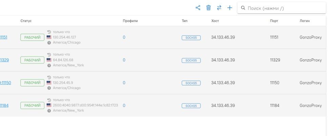Click profiles count for 64.84.126.68 row
Image resolution: width=328 pixels, height=136 pixels.
pos(124,60)
